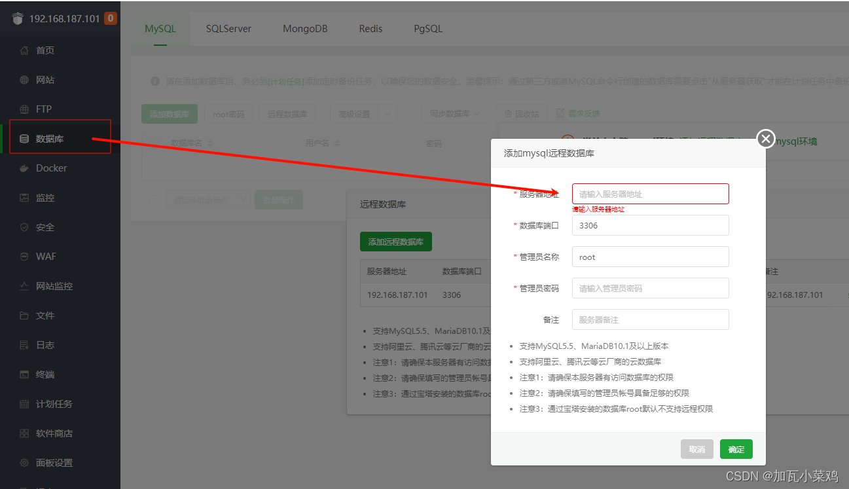Screen dimensions: 849x489
Task: Click the 计划任务 link in the notice
Action: click(286, 81)
